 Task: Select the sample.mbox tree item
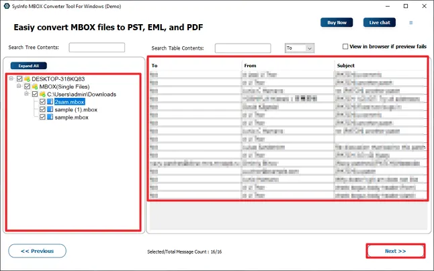click(x=71, y=117)
